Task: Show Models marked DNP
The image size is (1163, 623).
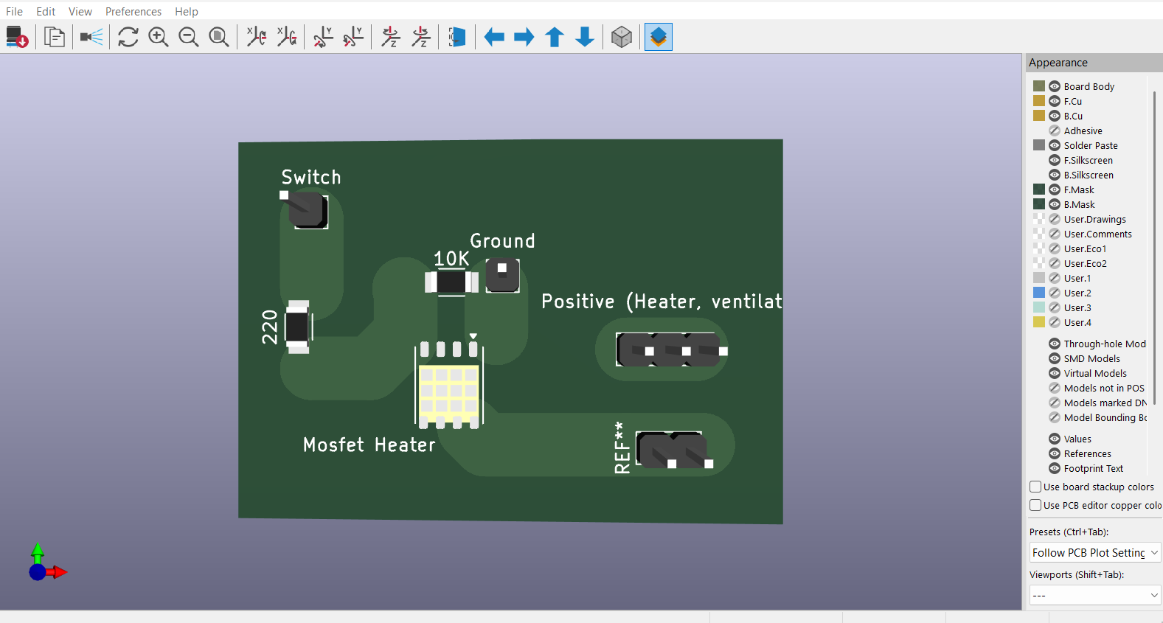Action: click(1055, 403)
